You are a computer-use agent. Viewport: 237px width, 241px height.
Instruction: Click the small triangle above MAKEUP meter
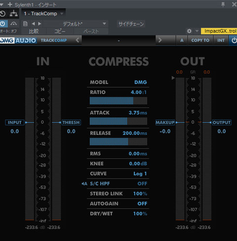[173, 78]
